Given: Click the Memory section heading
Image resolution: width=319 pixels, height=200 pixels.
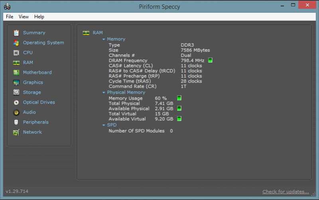Looking at the screenshot, I should pos(116,39).
